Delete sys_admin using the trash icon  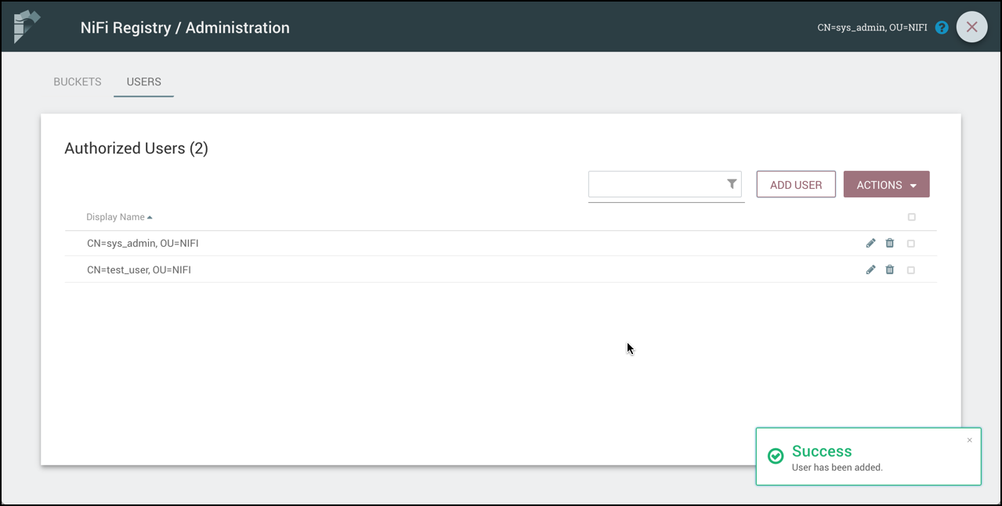(889, 243)
